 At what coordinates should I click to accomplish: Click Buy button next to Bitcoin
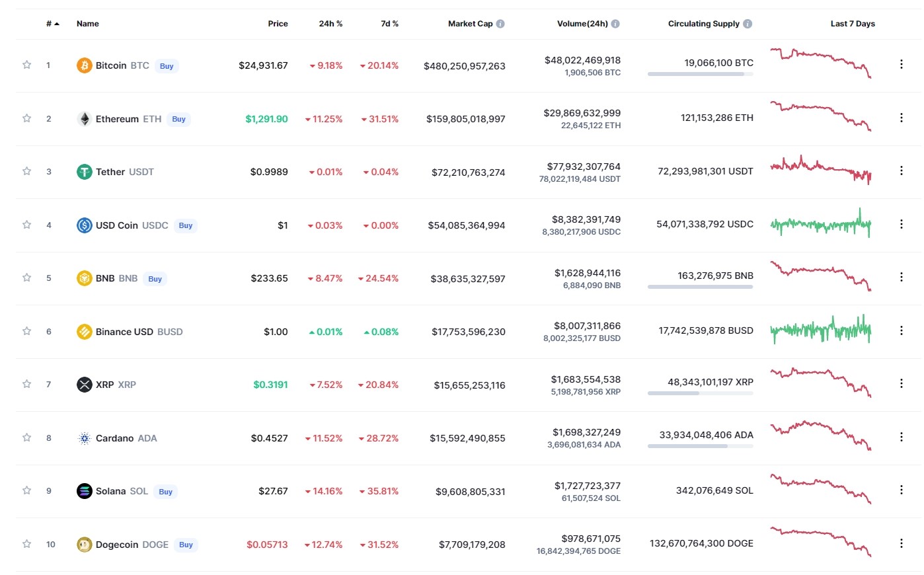click(167, 66)
